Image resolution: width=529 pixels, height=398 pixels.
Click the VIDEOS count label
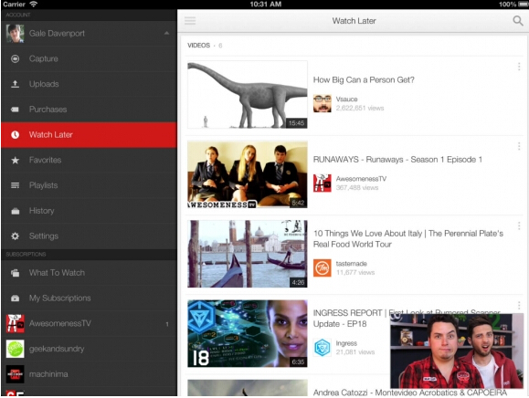[205, 46]
